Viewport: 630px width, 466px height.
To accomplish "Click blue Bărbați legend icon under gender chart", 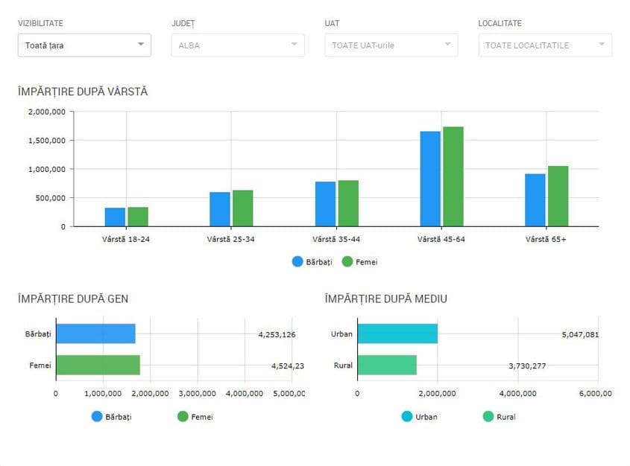I will [x=97, y=417].
